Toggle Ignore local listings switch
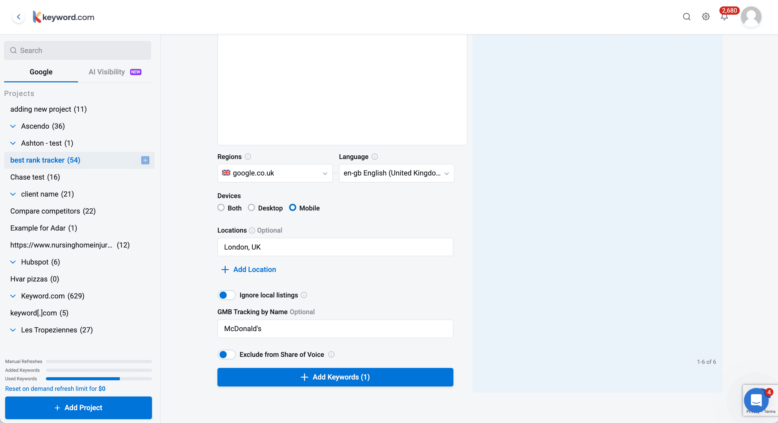This screenshot has height=423, width=778. click(x=226, y=295)
